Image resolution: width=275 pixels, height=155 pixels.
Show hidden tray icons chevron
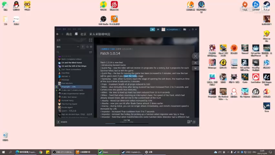point(228,152)
